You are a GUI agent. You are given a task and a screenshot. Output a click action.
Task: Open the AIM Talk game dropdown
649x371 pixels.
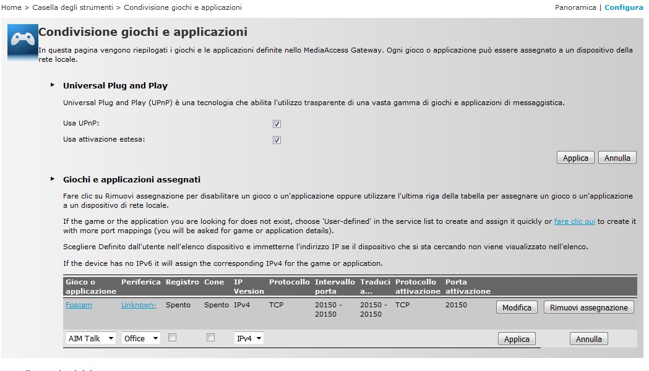pos(91,338)
